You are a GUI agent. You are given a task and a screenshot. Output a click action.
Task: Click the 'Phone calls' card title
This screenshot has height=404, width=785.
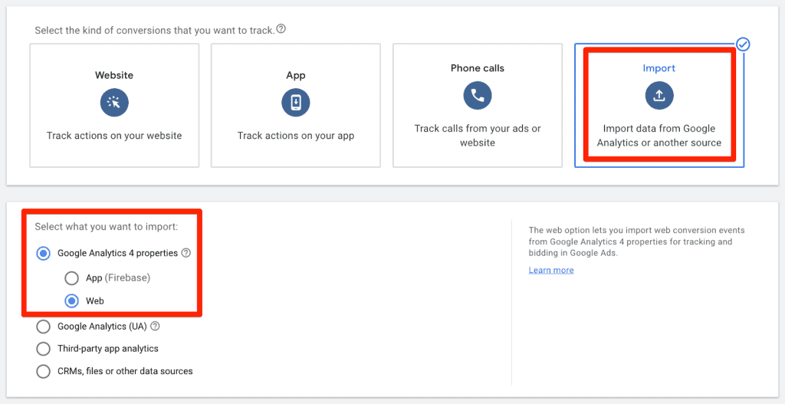(x=477, y=68)
